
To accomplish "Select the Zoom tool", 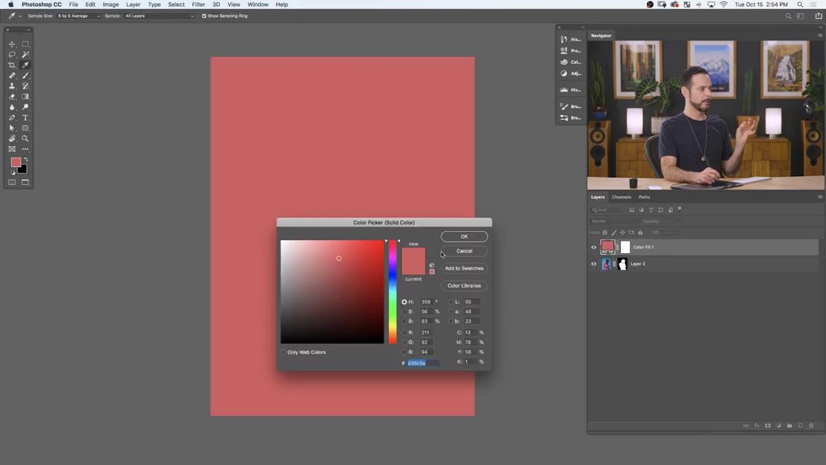I will [25, 138].
